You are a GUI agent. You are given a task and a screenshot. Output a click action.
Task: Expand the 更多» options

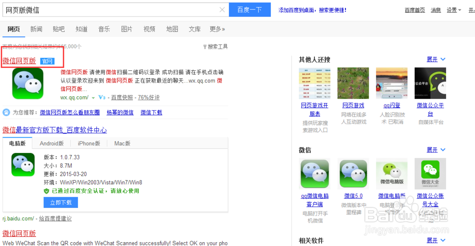pyautogui.click(x=217, y=29)
